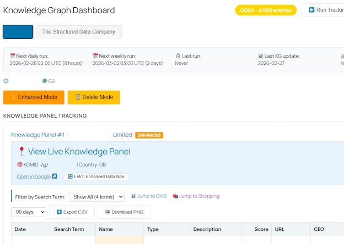Viewport: 344px width, 244px height.
Task: Click the red pin icon beside View Live Knowledge Panel
Action: pyautogui.click(x=21, y=152)
